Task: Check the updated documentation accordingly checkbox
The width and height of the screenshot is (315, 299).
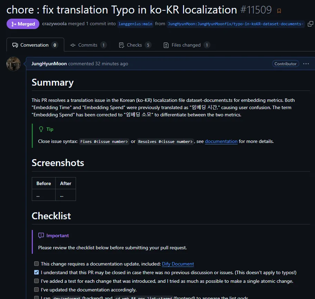Action: coord(36,290)
